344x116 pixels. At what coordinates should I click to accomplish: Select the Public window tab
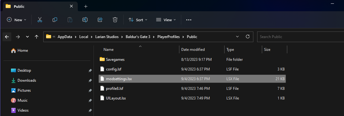tap(40, 7)
